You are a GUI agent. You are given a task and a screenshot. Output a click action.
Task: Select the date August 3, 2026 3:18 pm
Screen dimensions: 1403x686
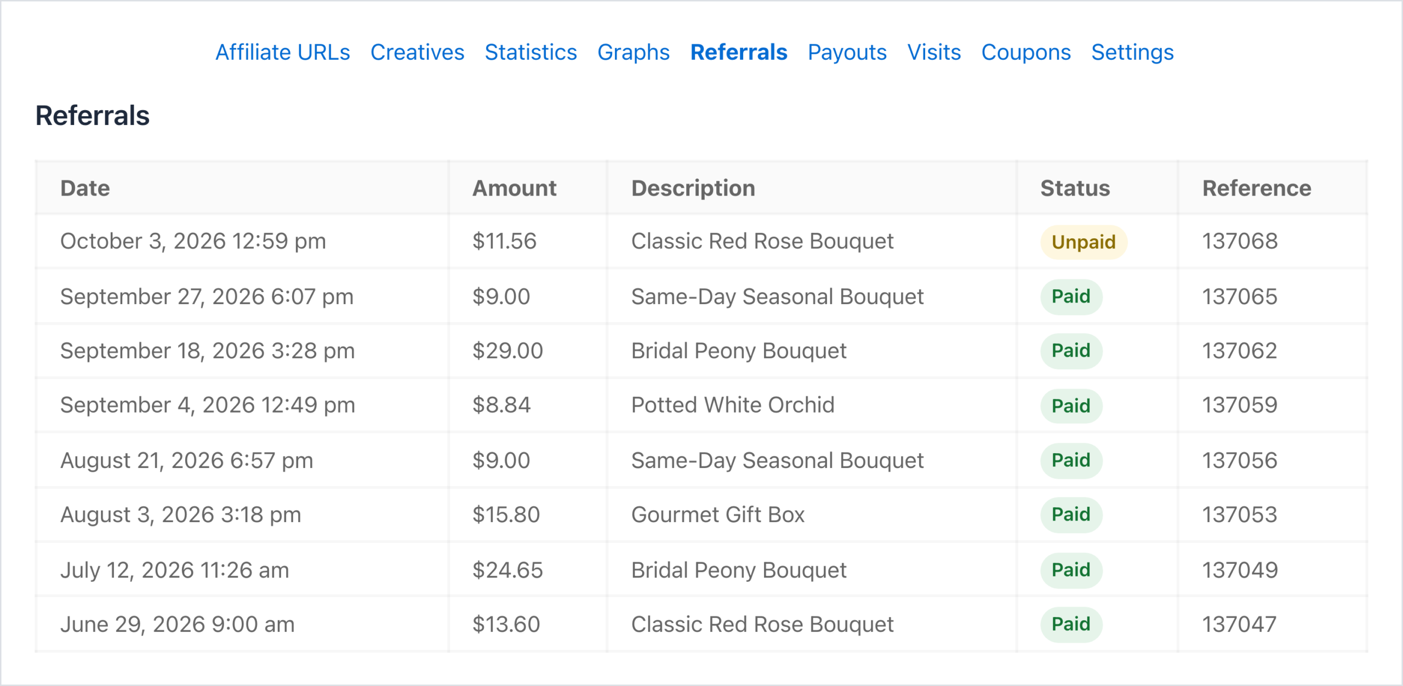(181, 514)
